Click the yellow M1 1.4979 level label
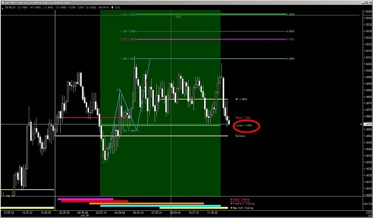The width and height of the screenshot is (373, 218). [x=241, y=99]
